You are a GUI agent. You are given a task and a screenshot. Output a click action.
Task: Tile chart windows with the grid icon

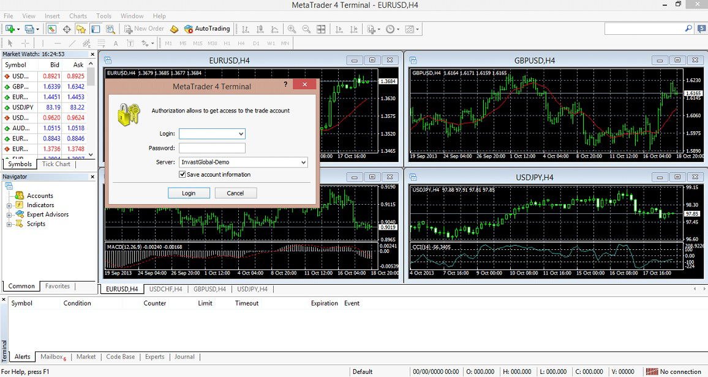(321, 29)
